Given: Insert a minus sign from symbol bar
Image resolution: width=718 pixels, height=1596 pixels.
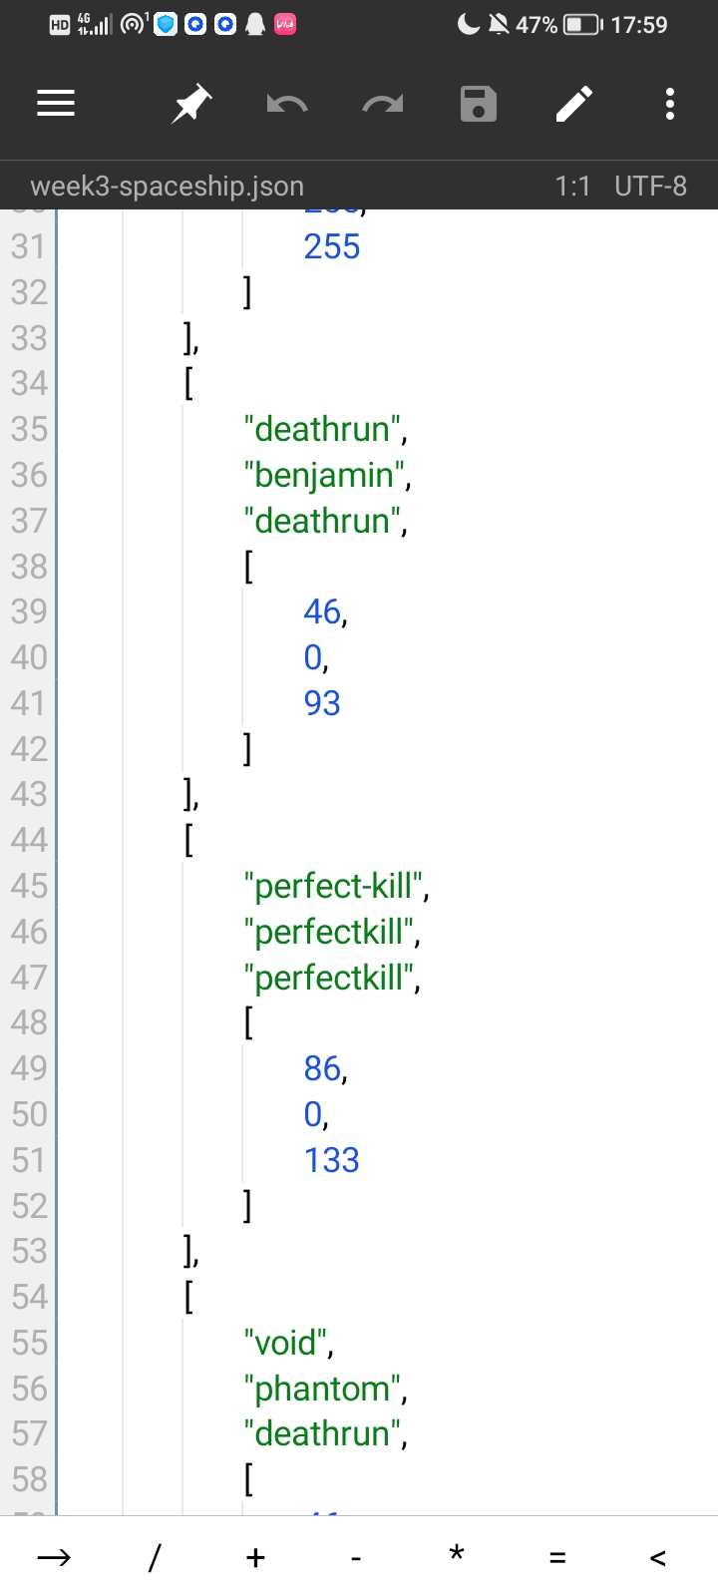Looking at the screenshot, I should coord(356,1557).
